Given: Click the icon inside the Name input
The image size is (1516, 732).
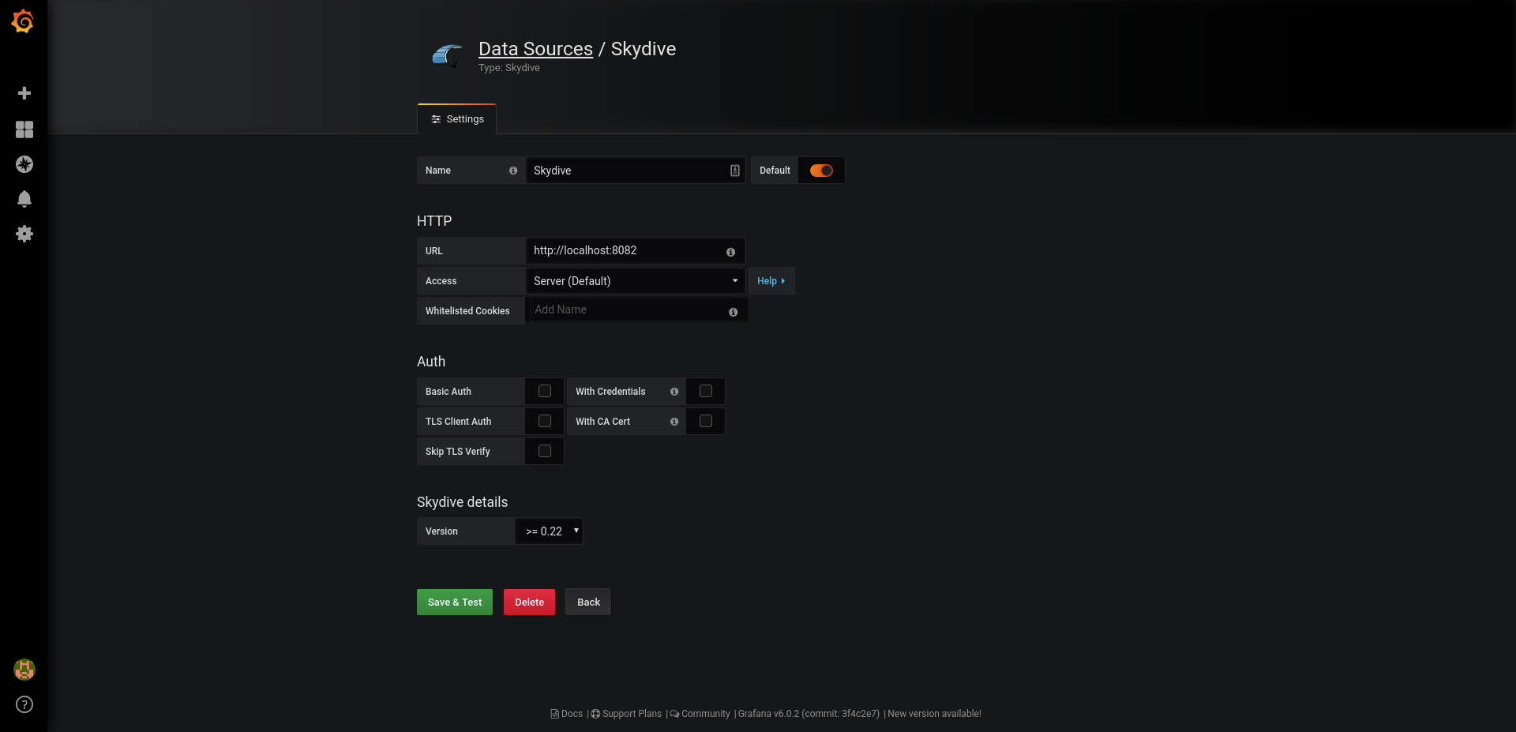Looking at the screenshot, I should 735,171.
